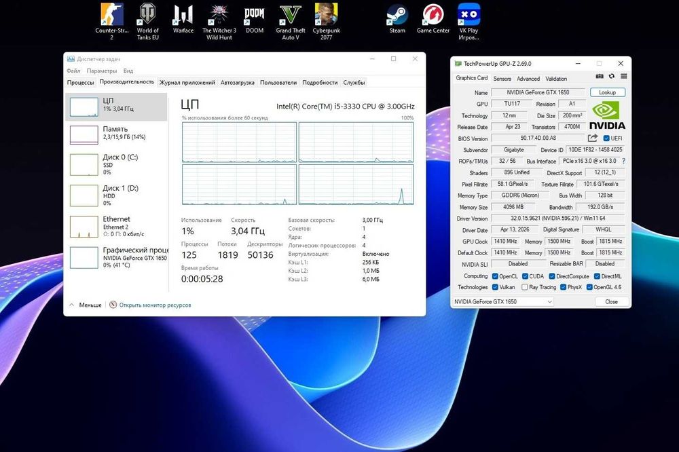Open the Параметры menu in Task Manager

tap(101, 71)
